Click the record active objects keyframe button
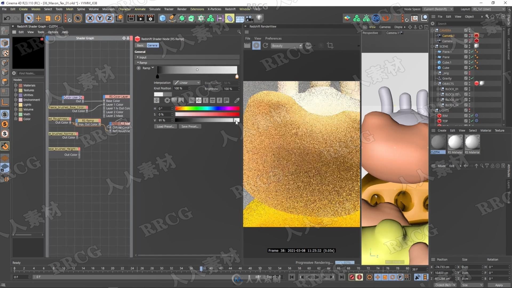512x288 pixels. tap(352, 277)
